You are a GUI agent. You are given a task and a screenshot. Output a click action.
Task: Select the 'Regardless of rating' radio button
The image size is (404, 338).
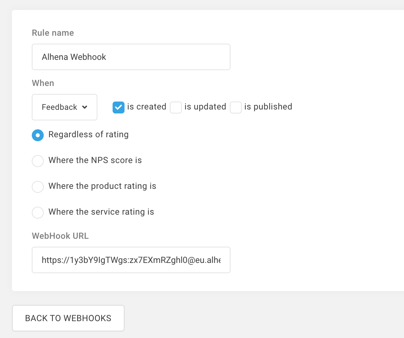[x=38, y=135]
